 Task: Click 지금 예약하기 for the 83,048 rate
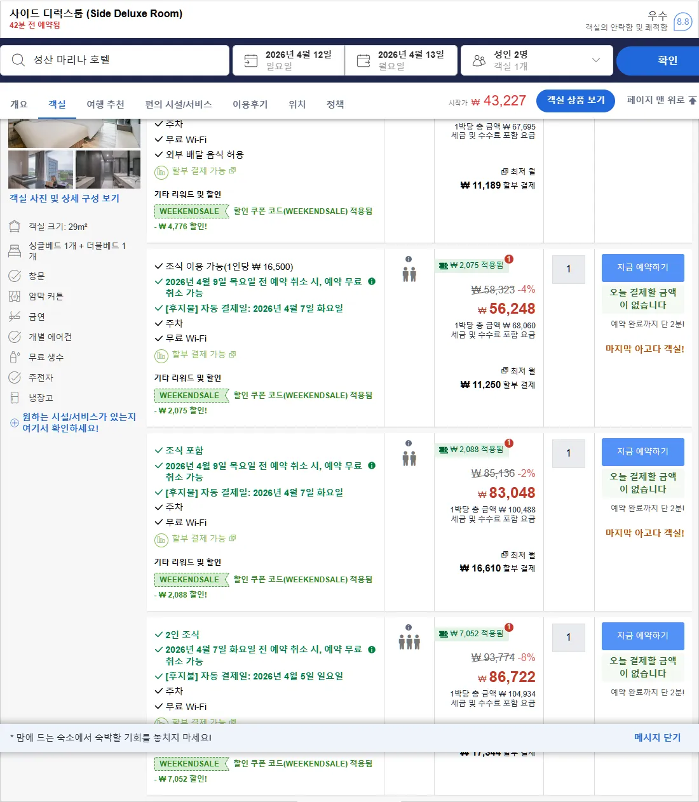click(643, 452)
